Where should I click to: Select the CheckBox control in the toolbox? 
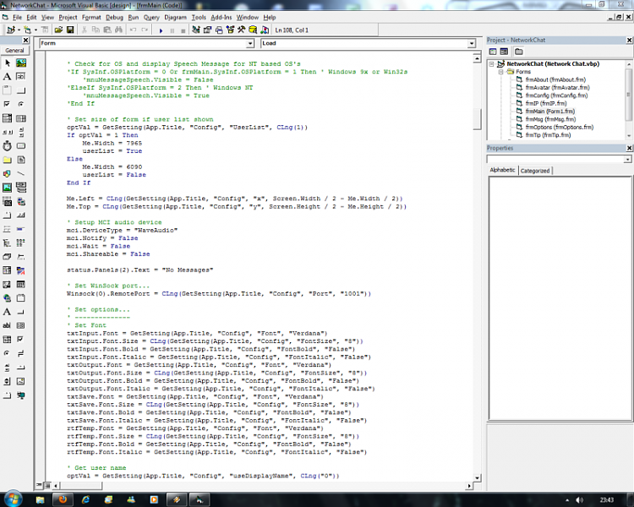8,104
